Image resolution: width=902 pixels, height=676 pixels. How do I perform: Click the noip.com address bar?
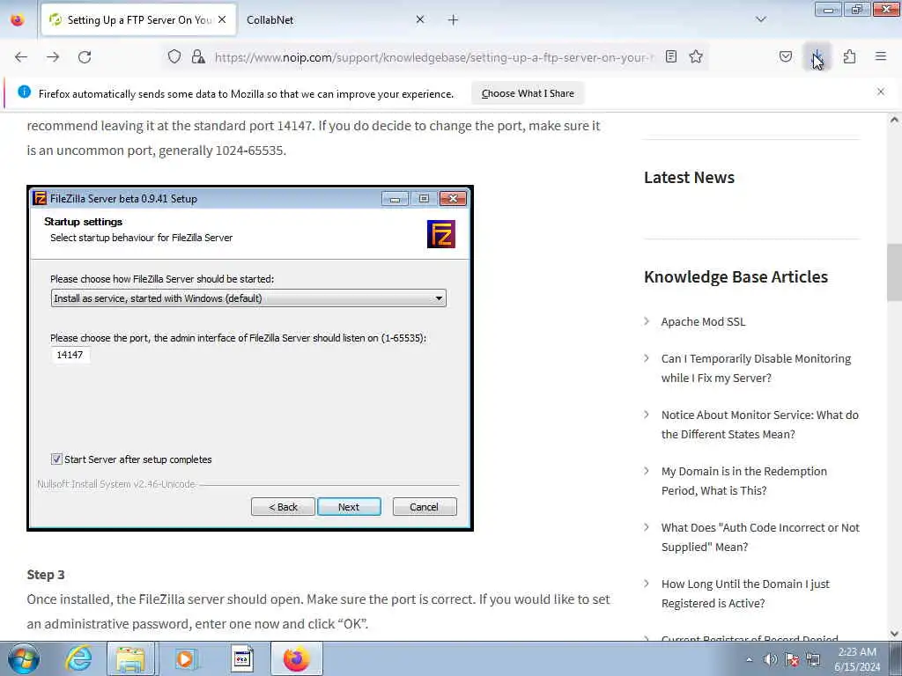pos(434,57)
